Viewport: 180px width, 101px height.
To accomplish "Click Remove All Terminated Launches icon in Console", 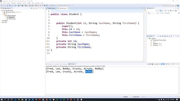I will [x=152, y=64].
